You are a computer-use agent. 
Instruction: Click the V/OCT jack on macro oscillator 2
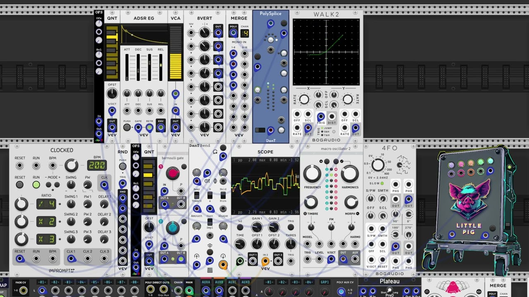(331, 259)
